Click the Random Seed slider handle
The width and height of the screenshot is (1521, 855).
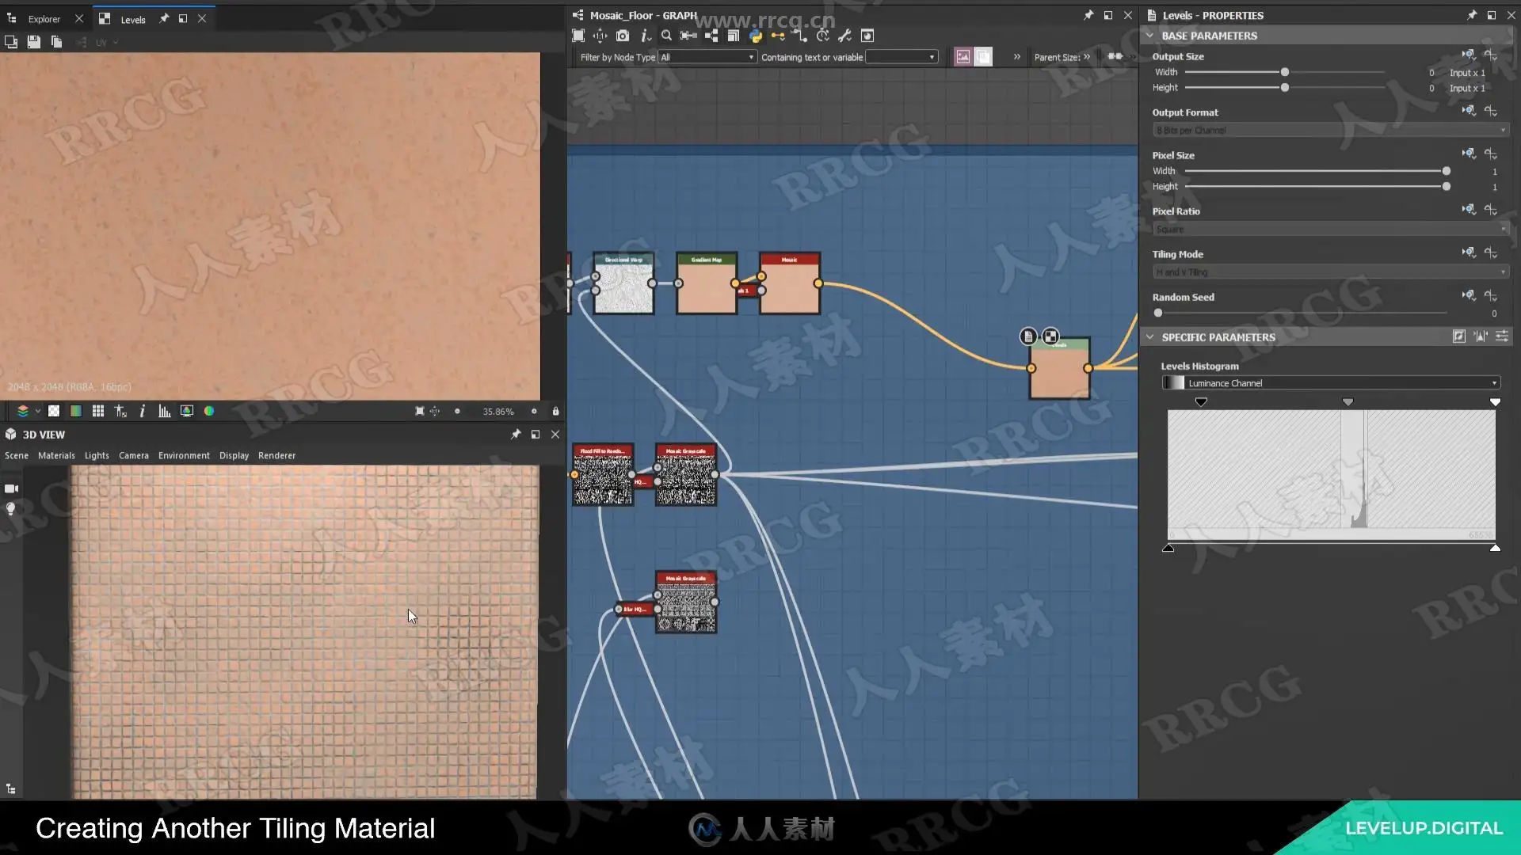pos(1158,313)
